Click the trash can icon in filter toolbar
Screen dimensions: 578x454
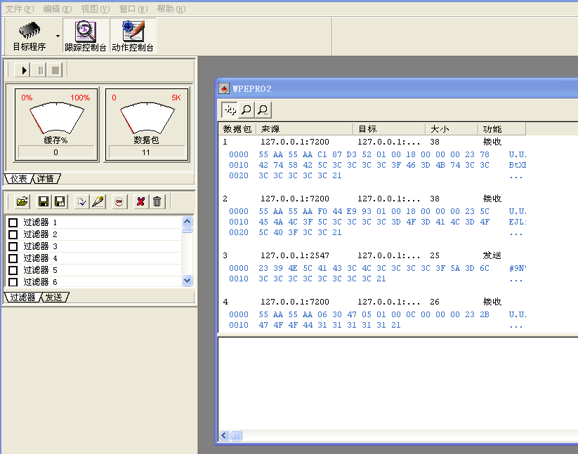pyautogui.click(x=157, y=201)
